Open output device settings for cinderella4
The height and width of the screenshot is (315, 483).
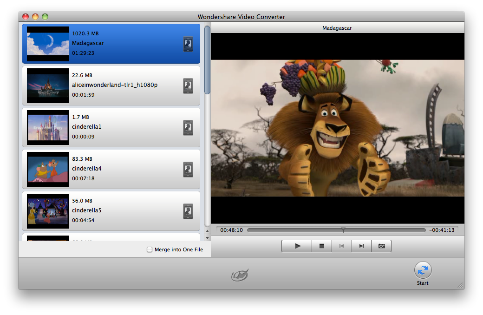click(x=188, y=169)
